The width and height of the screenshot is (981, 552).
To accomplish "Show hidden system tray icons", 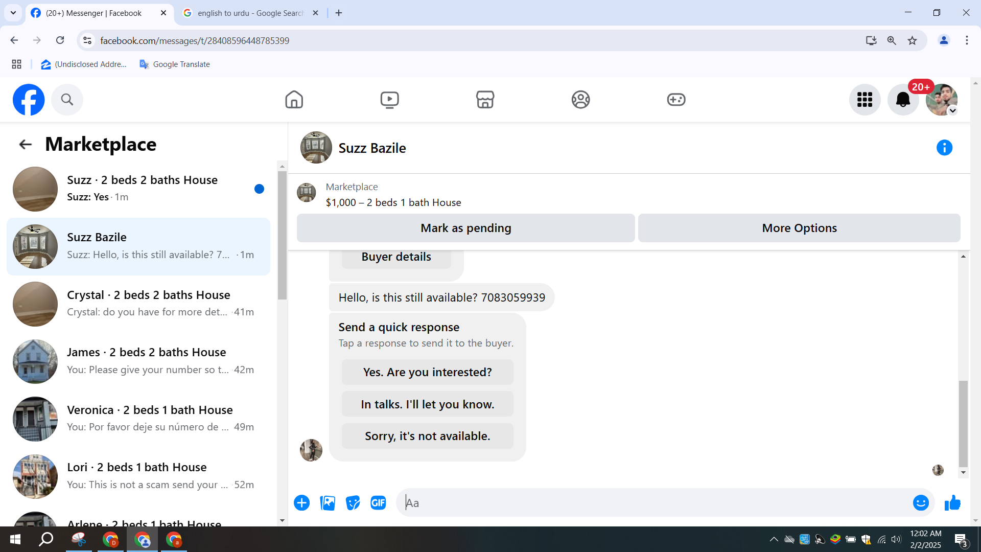I will (x=774, y=539).
